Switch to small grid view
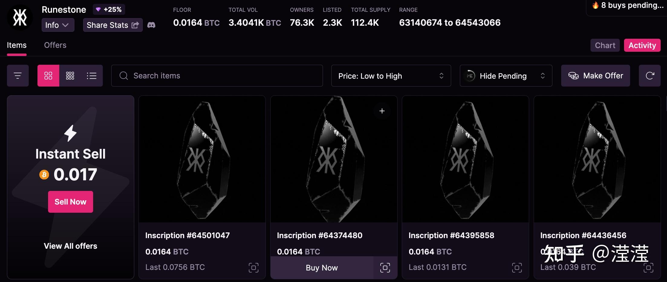This screenshot has width=667, height=282. tap(70, 76)
